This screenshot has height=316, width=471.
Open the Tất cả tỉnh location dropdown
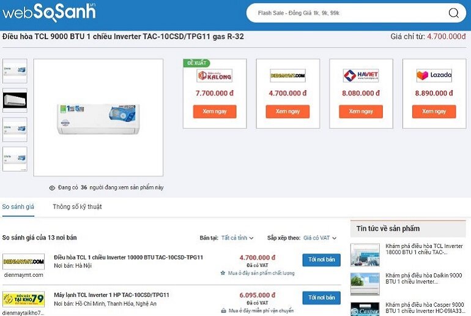pyautogui.click(x=237, y=238)
